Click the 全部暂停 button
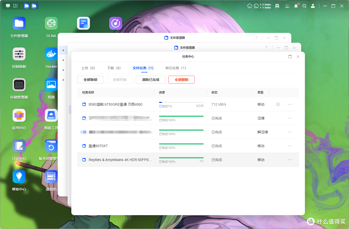Viewport: 349px width, 229px height. [90, 80]
